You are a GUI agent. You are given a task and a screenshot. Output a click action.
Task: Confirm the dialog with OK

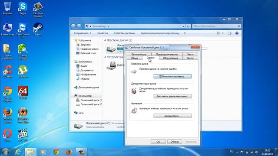(158, 142)
